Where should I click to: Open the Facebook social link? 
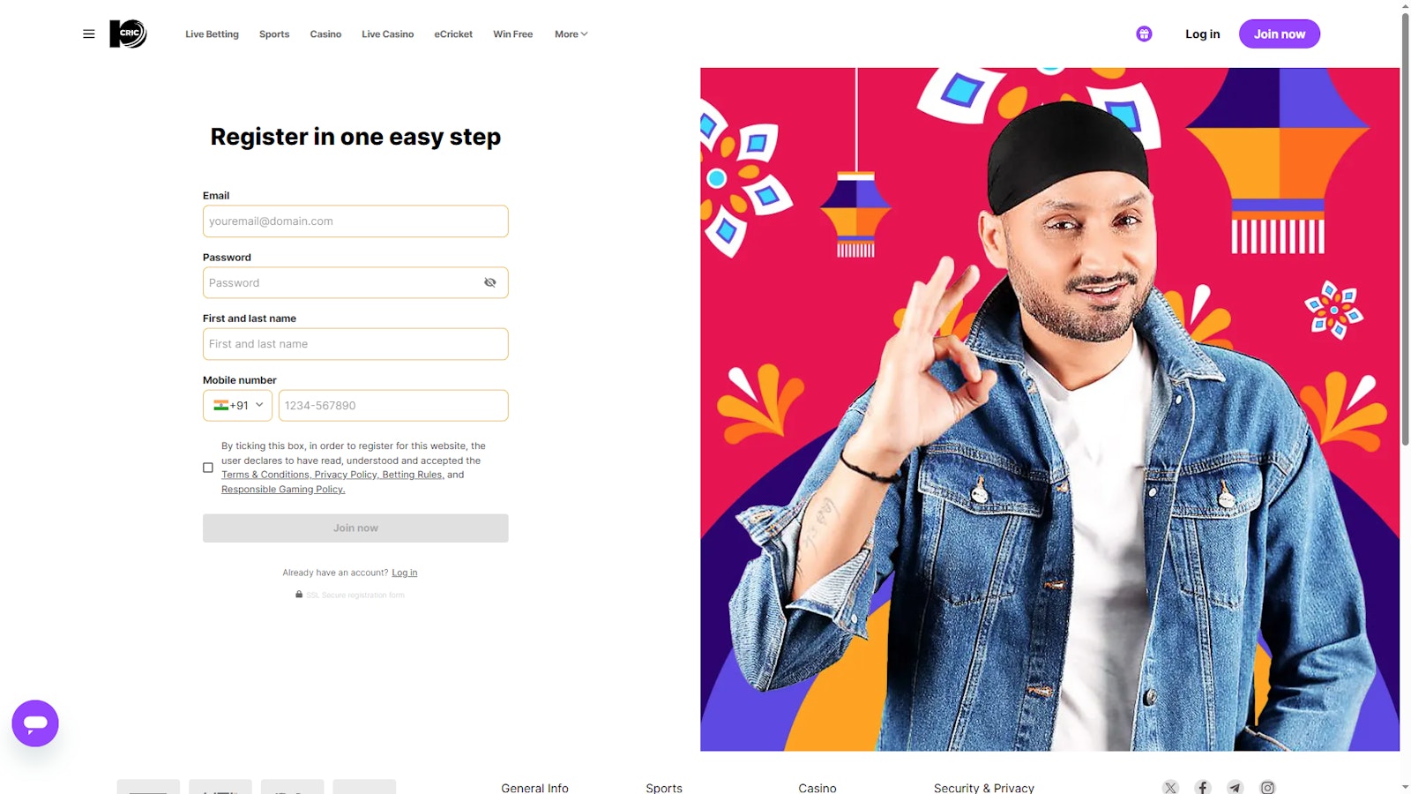click(1203, 788)
